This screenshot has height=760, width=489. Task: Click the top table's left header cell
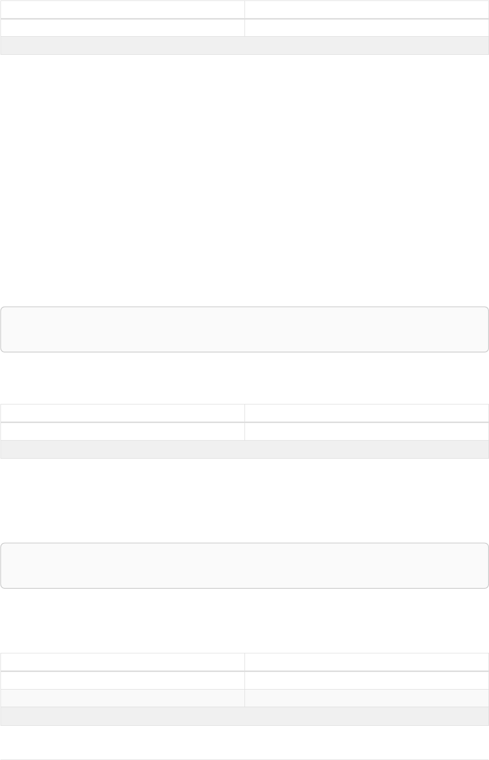122,9
